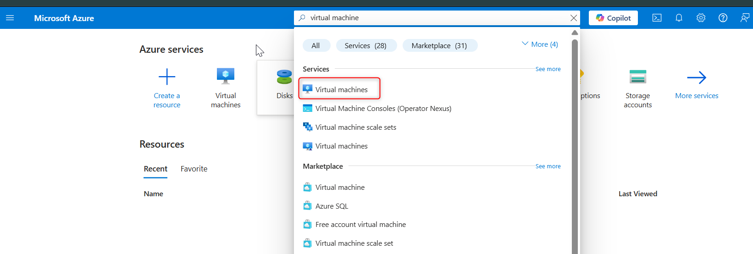Click the Virtual Machine Consoles result icon
The width and height of the screenshot is (753, 254).
click(308, 108)
